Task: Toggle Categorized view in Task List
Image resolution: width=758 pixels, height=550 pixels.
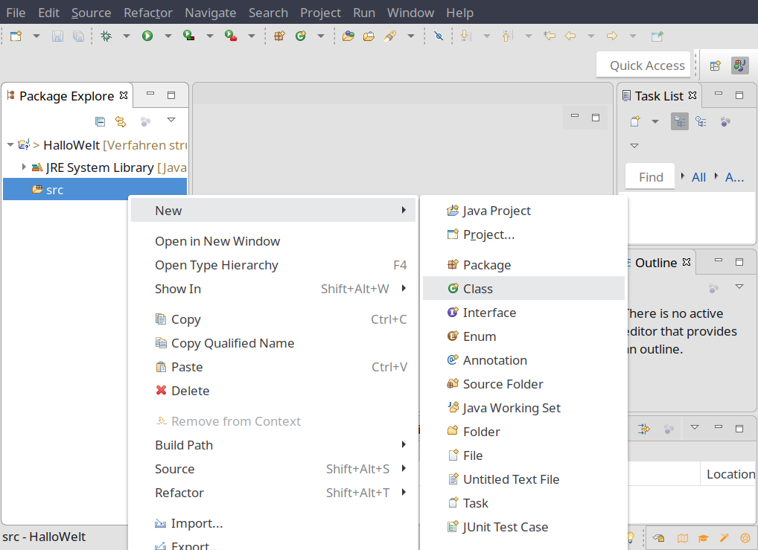Action: 679,121
